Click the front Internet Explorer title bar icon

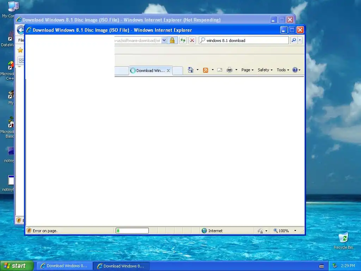click(29, 30)
